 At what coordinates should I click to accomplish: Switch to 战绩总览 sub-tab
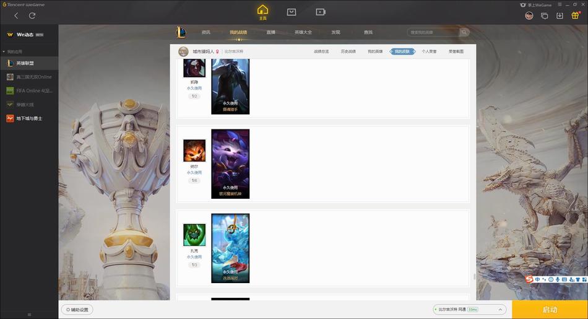point(321,51)
